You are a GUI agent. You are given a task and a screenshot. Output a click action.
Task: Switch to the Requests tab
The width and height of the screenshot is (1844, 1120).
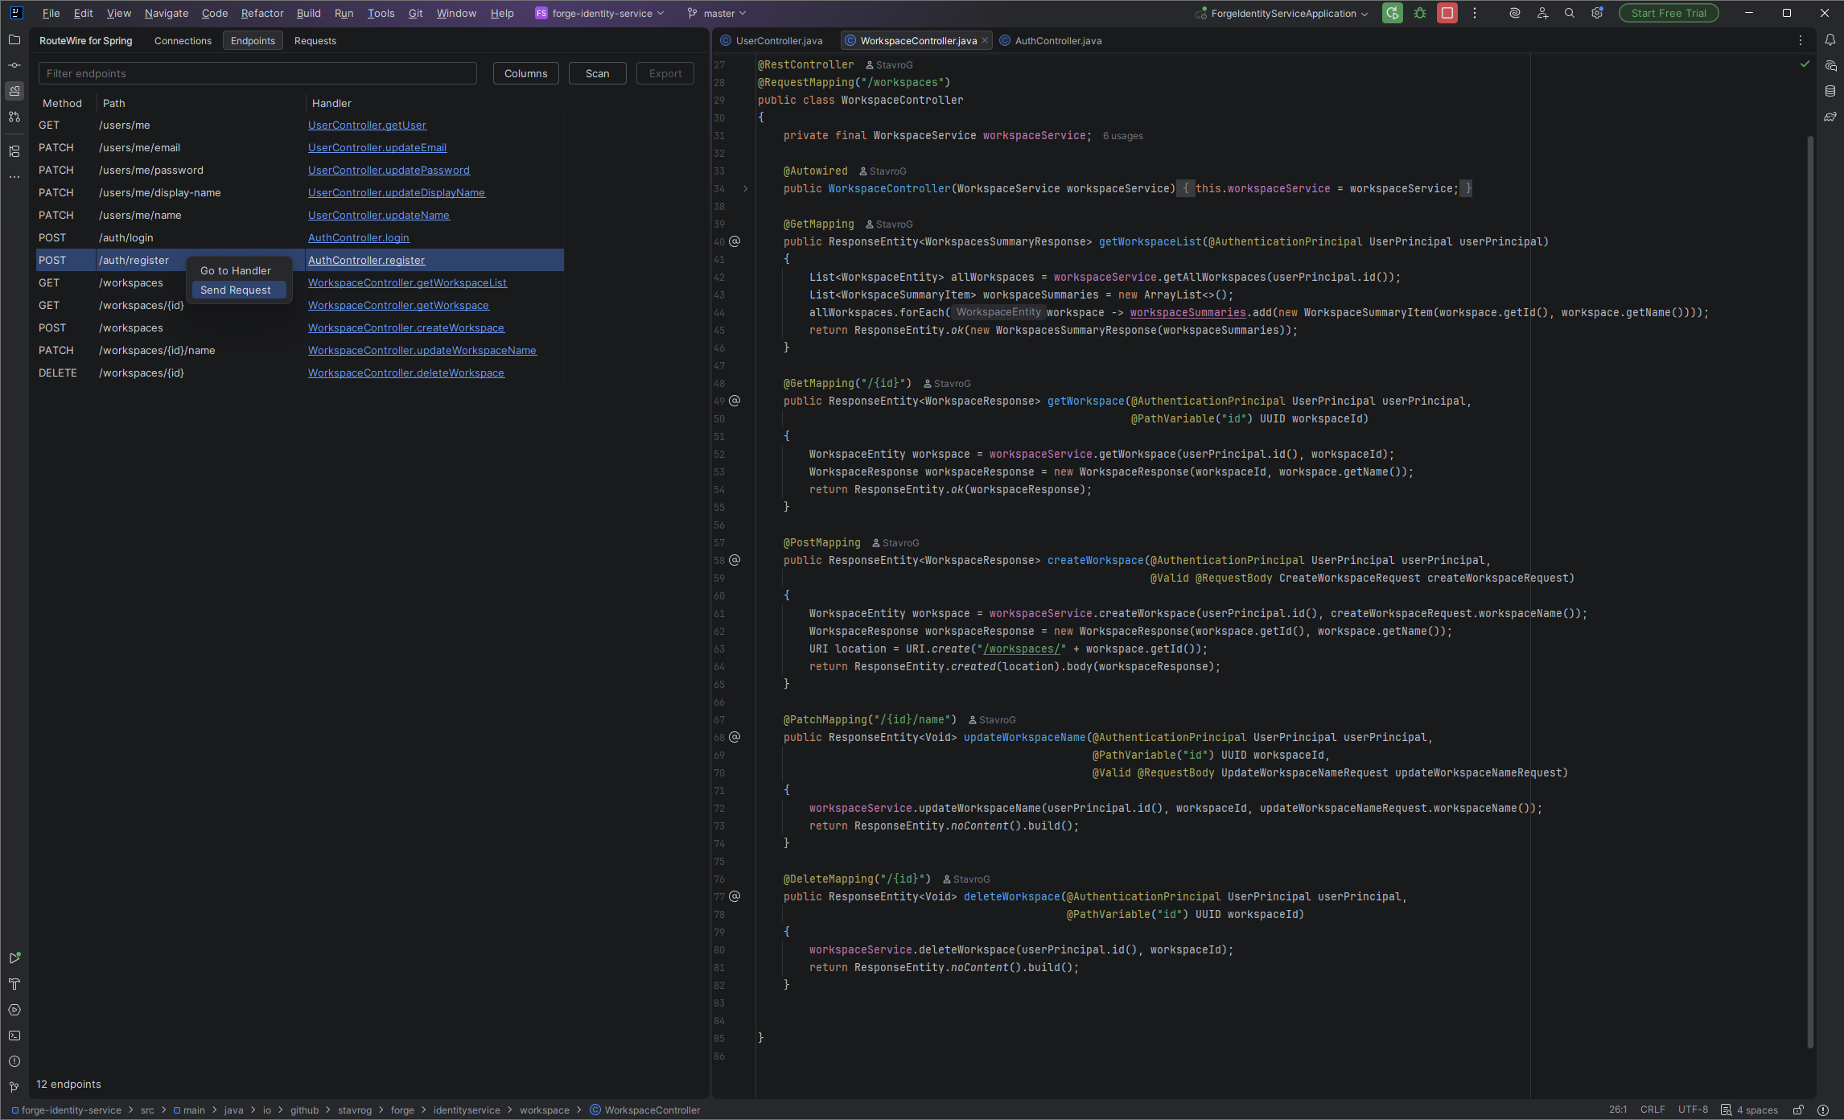(x=315, y=40)
